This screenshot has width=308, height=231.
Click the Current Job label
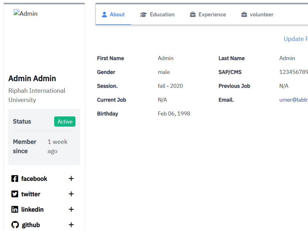[x=111, y=100]
